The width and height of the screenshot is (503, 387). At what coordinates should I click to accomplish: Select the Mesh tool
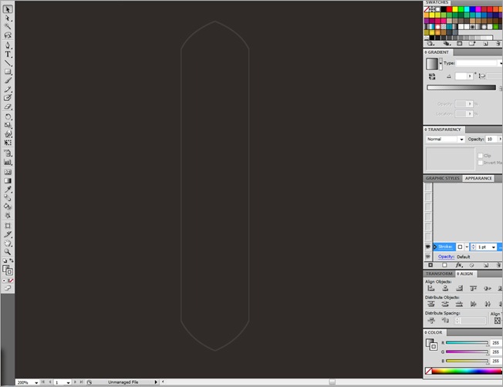tap(8, 172)
